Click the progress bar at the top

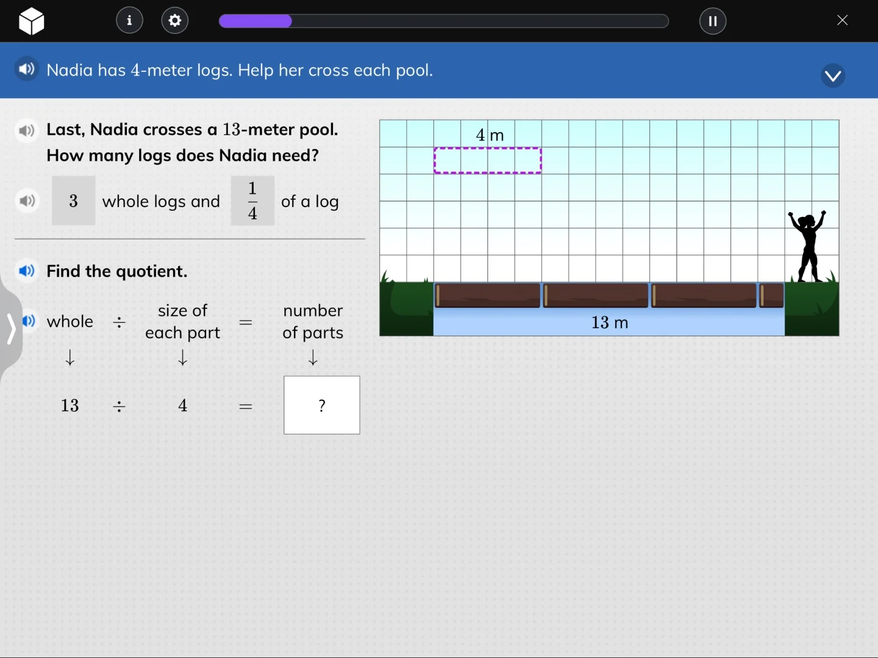443,21
